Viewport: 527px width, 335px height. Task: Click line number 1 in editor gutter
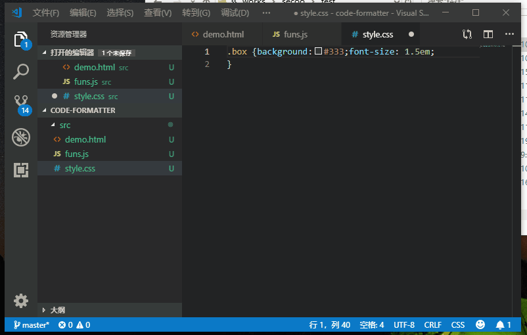207,51
